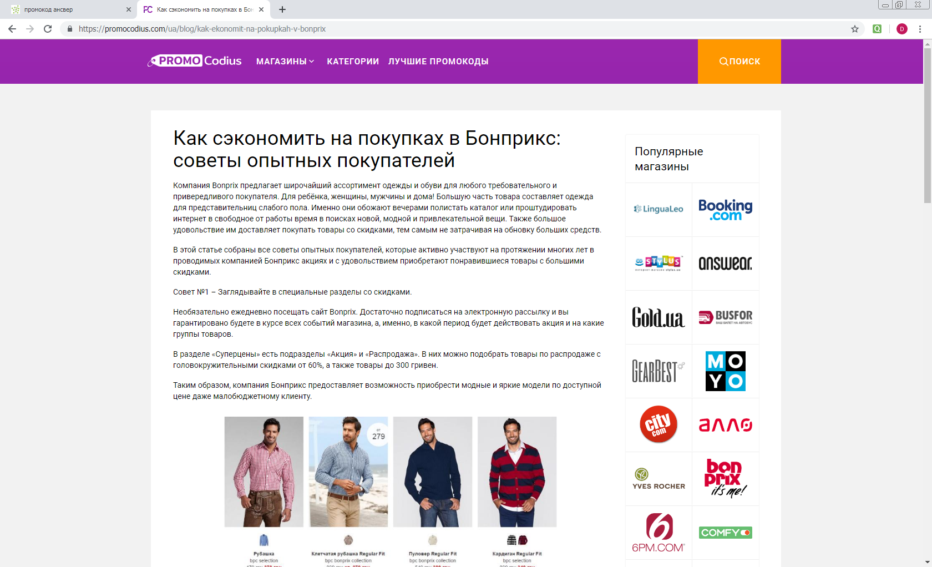Image resolution: width=932 pixels, height=567 pixels.
Task: Open Booking.com store logo
Action: coord(725,209)
